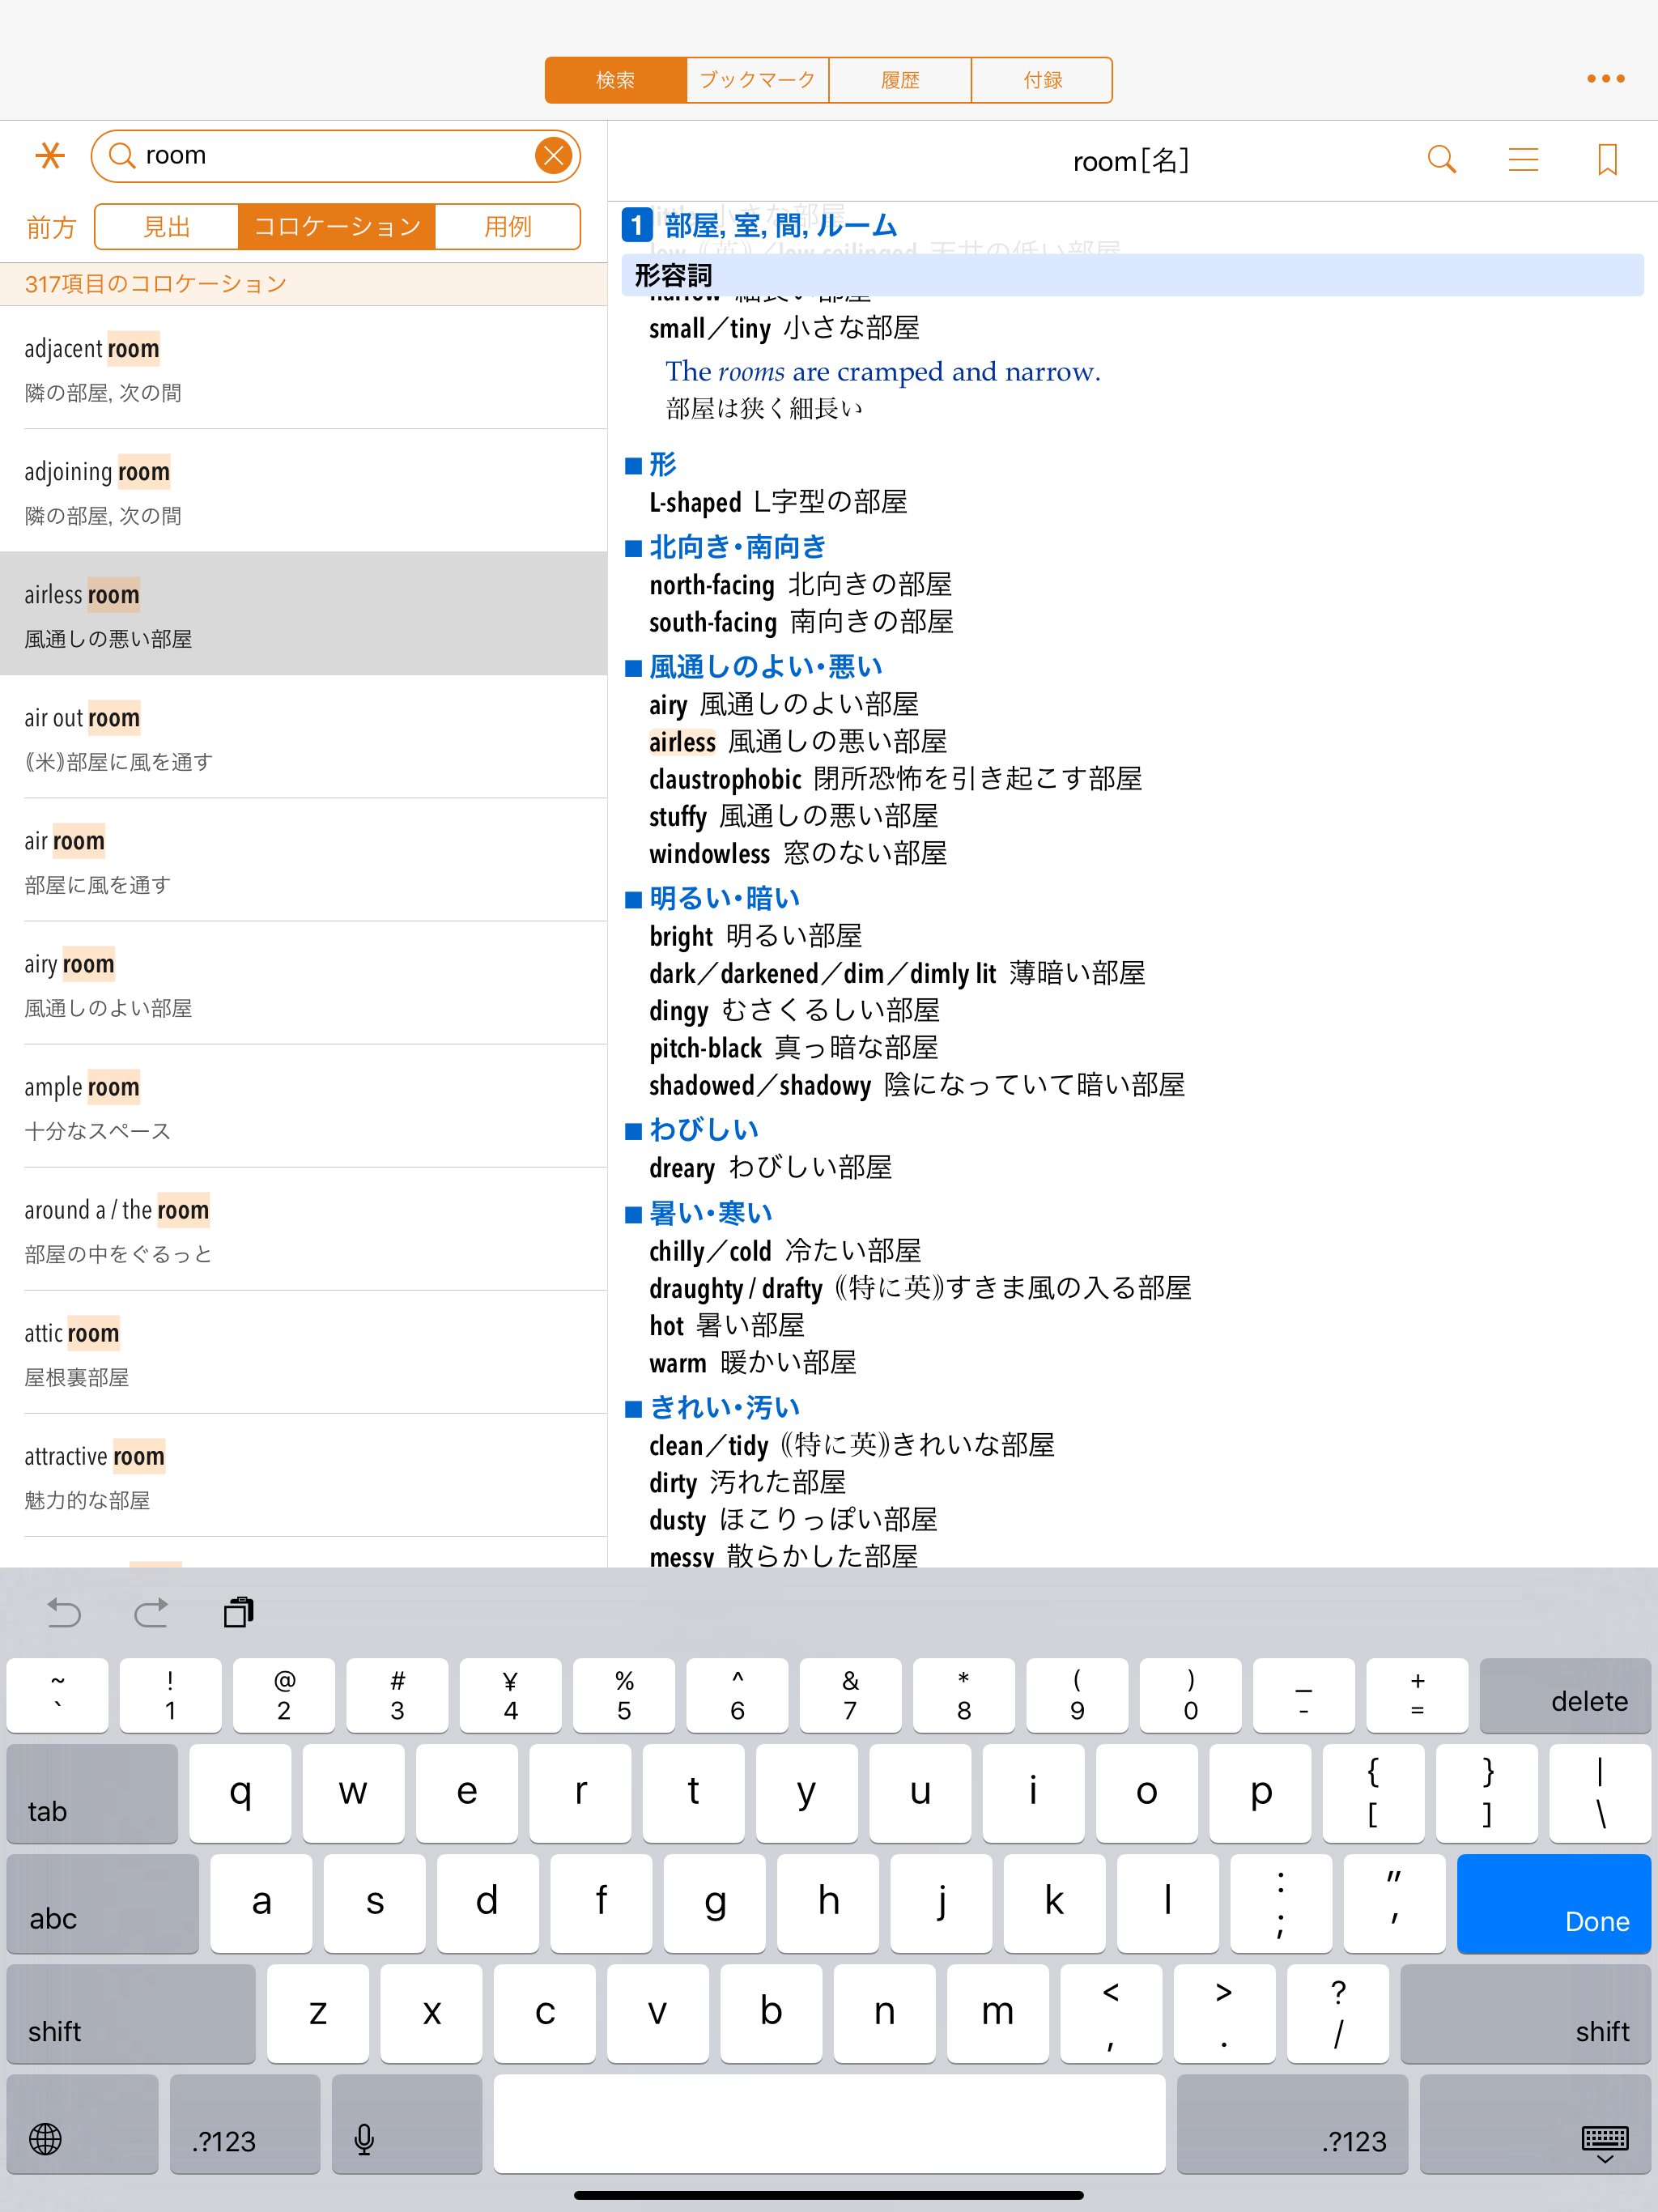1658x2212 pixels.
Task: Tap the orange asterisk wildcard icon
Action: (50, 156)
